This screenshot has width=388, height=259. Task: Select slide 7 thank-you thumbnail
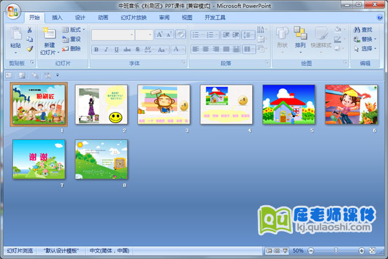[x=39, y=159]
